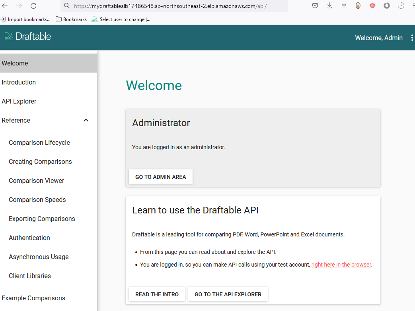
Task: Click the browser forward arrow
Action: click(x=19, y=6)
